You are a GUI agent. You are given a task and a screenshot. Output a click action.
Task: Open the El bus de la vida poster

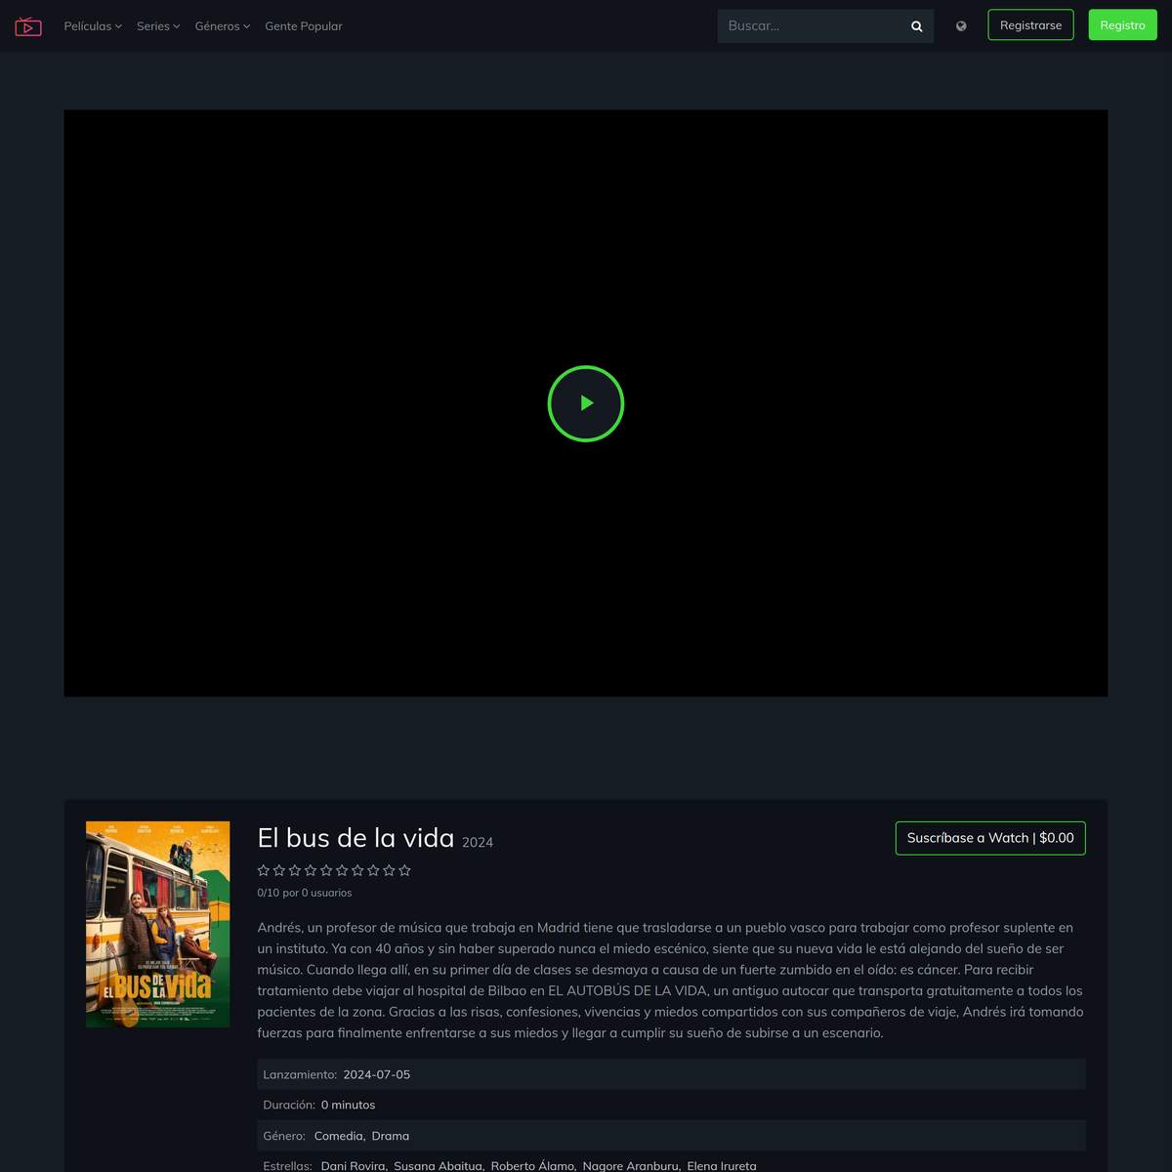coord(158,924)
